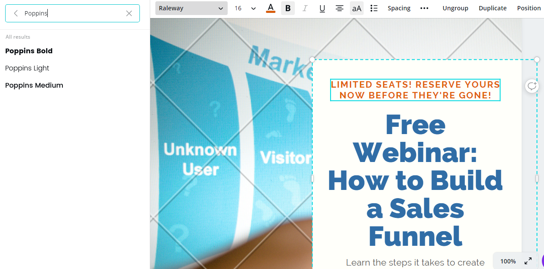Screen dimensions: 544x269
Task: Select the Free Webinar title text
Action: point(415,180)
